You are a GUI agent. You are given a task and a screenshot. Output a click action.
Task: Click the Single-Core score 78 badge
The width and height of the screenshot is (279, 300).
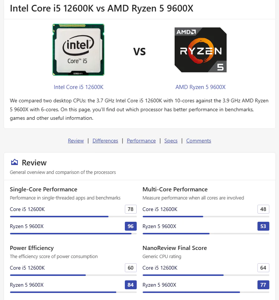[x=130, y=209]
